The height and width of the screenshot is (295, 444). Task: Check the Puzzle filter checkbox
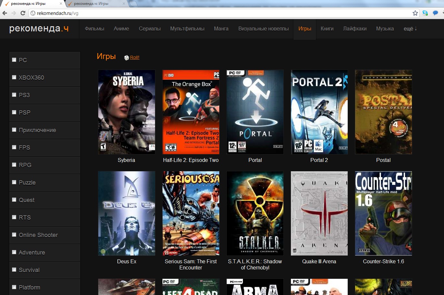point(14,182)
